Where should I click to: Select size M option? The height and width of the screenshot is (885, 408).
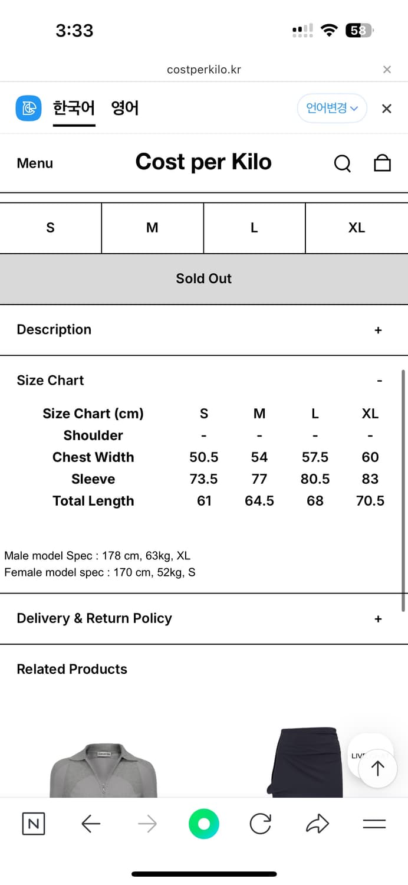152,228
